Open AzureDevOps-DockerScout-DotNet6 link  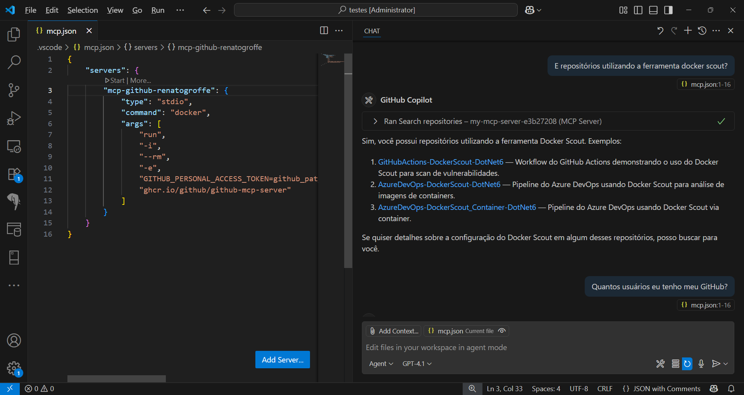tap(439, 184)
